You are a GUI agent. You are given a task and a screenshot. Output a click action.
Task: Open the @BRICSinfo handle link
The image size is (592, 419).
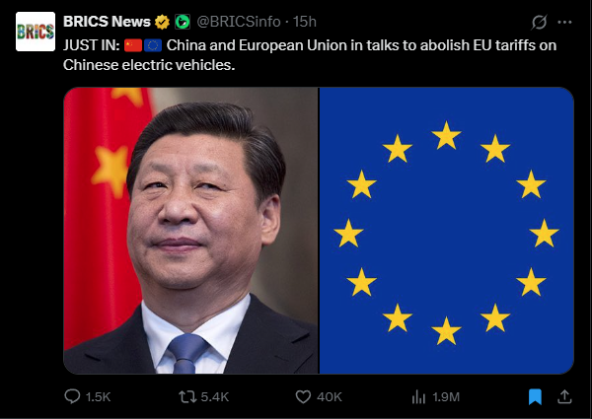[239, 22]
